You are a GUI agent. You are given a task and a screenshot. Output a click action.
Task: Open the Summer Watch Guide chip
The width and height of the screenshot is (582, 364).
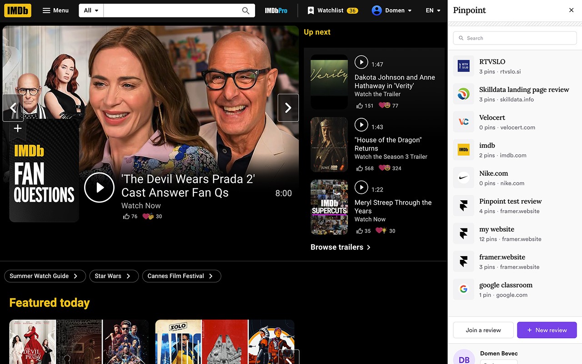[x=45, y=276]
